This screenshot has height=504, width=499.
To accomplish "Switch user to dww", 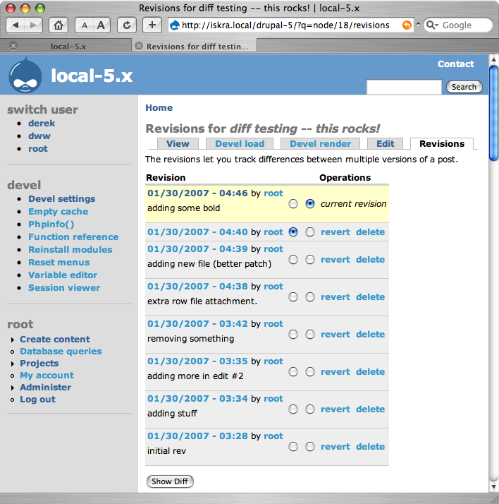I will pyautogui.click(x=39, y=136).
